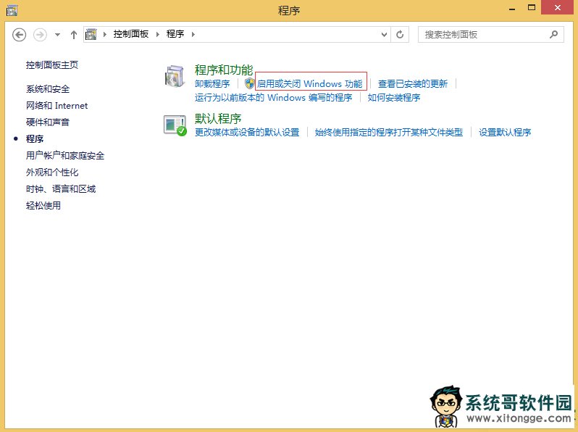This screenshot has width=578, height=432.
Task: Select 程序 breadcrumb in address bar
Action: coord(175,34)
